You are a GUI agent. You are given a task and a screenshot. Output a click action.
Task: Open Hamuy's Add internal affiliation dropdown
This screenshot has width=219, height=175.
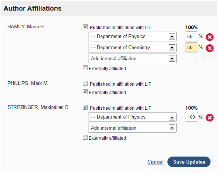point(172,59)
